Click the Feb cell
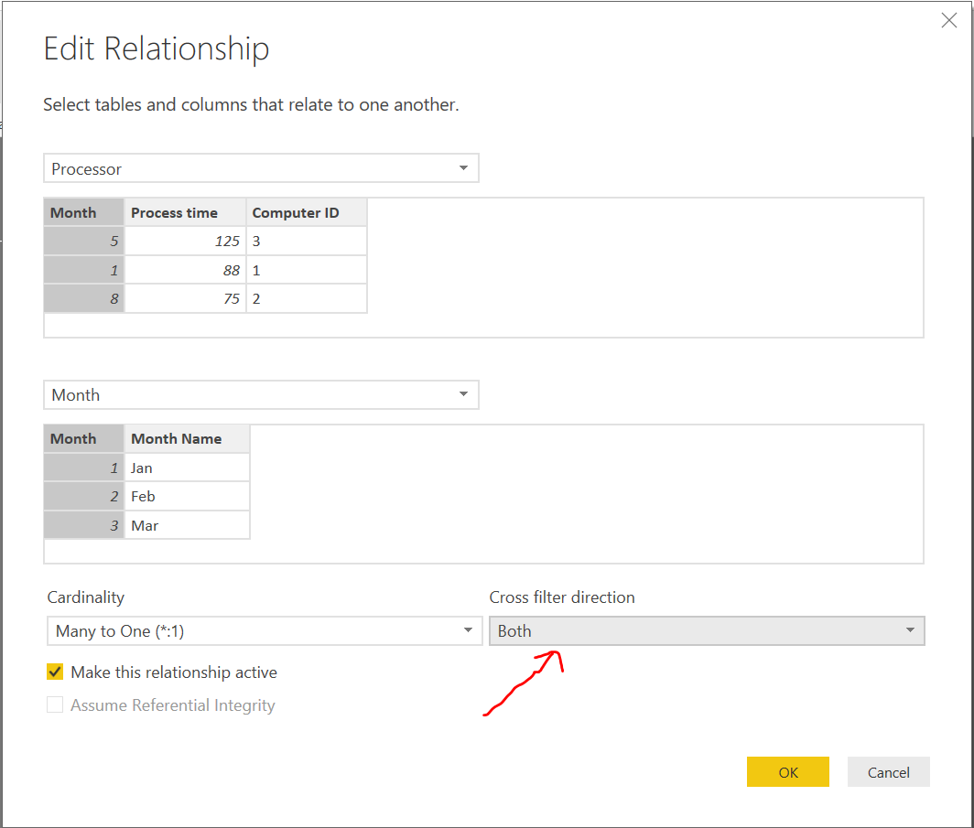 coord(187,497)
